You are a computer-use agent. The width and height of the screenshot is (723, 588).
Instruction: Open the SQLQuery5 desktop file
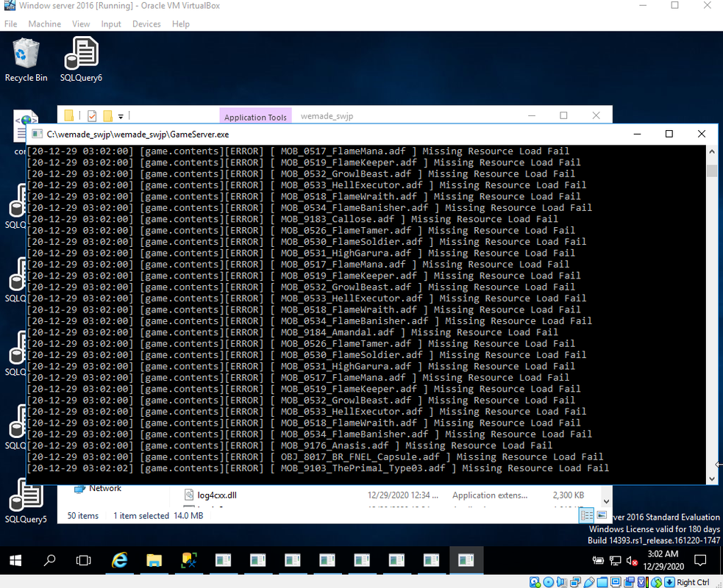click(x=26, y=501)
